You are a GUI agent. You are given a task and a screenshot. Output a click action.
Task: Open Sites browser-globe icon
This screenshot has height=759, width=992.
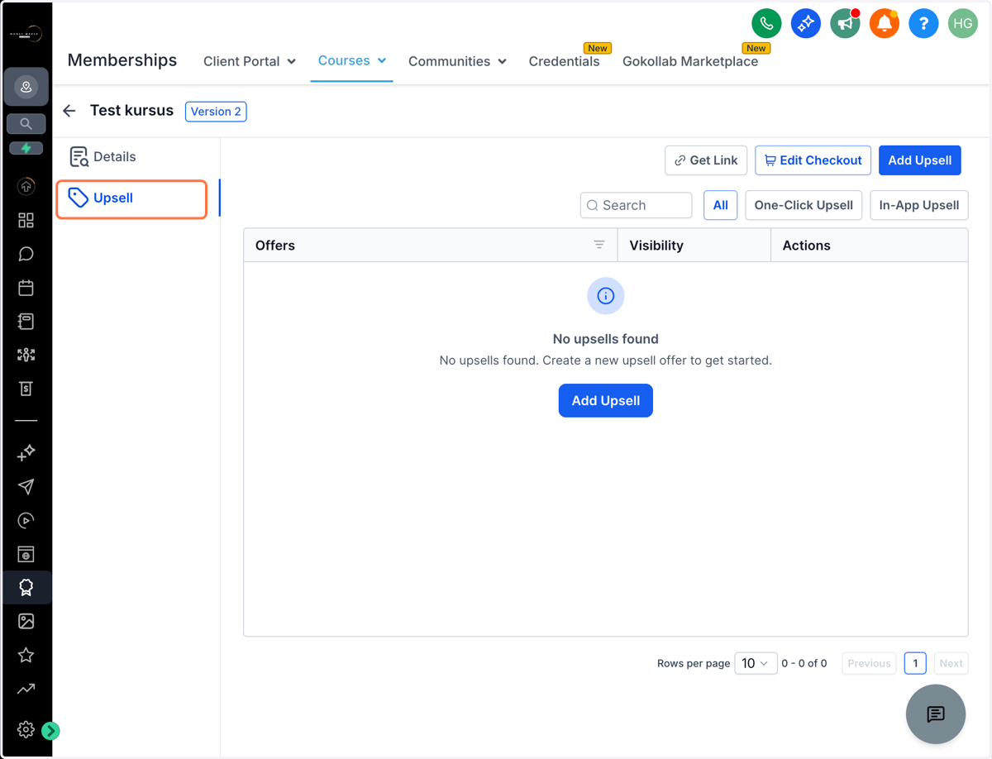[x=26, y=554]
